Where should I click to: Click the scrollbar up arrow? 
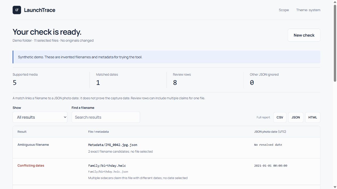click(x=335, y=2)
